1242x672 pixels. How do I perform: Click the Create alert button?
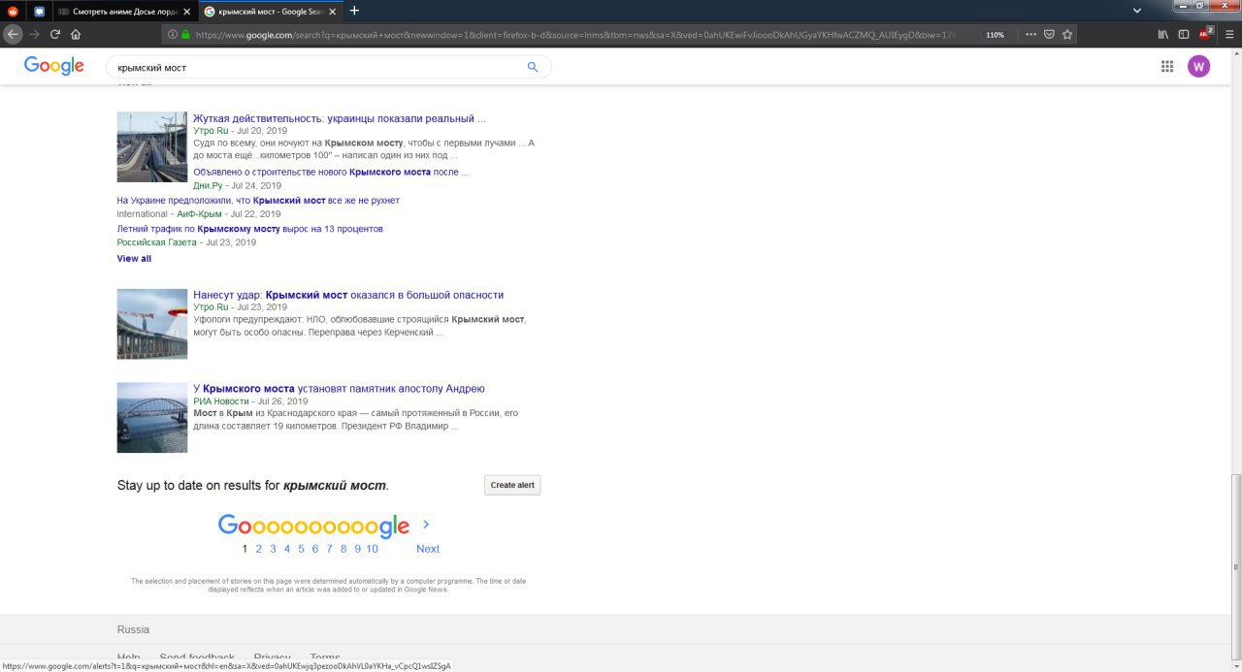(512, 485)
